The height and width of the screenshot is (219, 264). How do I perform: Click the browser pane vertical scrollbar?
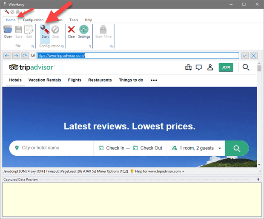[x=259, y=115]
